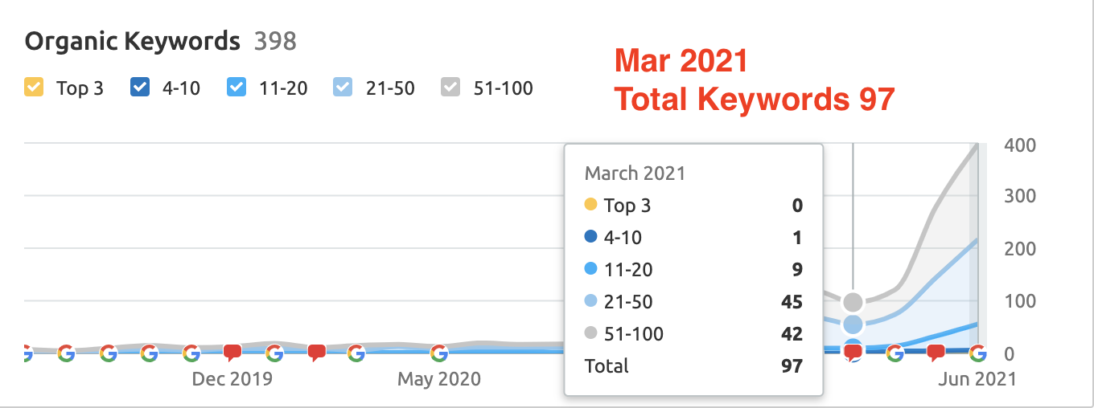The width and height of the screenshot is (1094, 408).
Task: Click the Google icon immediately right of Dec 2019 note
Action: 274,353
